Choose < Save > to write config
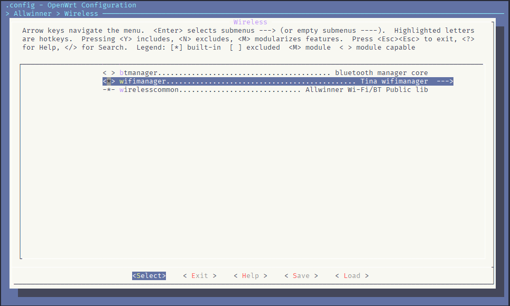The image size is (510, 306). pos(301,276)
